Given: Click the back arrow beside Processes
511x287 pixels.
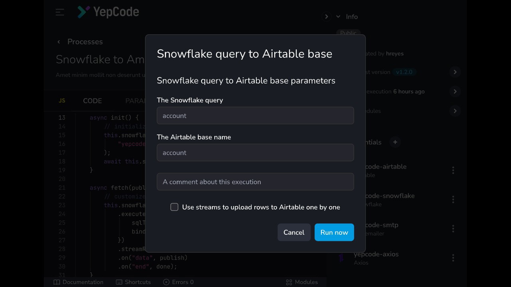Looking at the screenshot, I should point(59,42).
